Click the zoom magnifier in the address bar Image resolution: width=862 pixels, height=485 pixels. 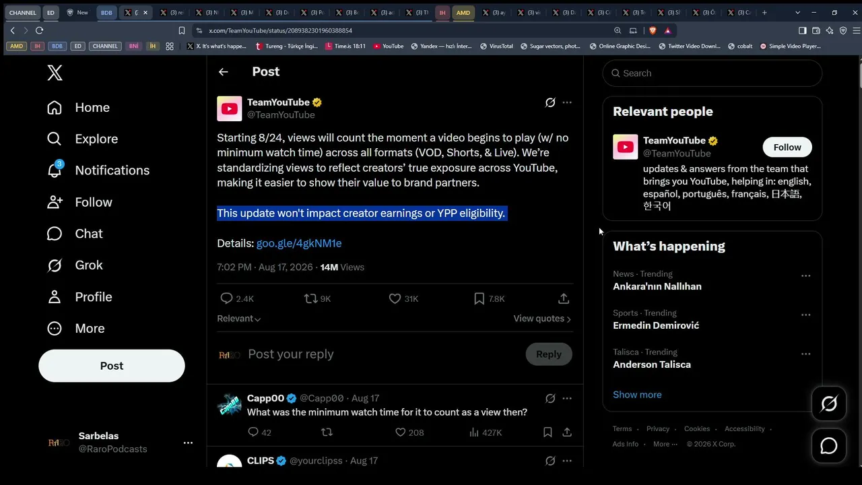click(618, 30)
